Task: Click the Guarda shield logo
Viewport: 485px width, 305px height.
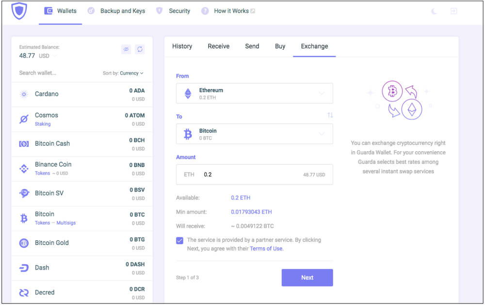Action: coord(19,11)
